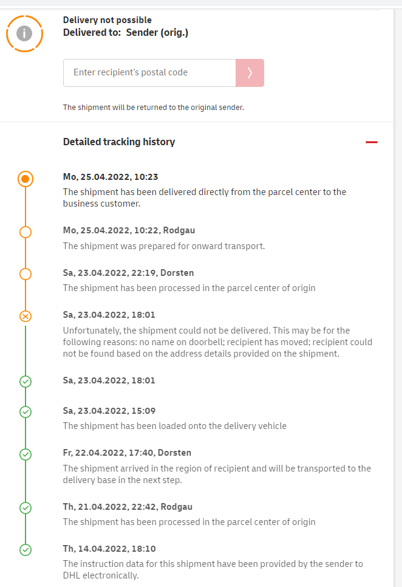Click filled orange marker for 25.04.2022, 10:23

26,179
